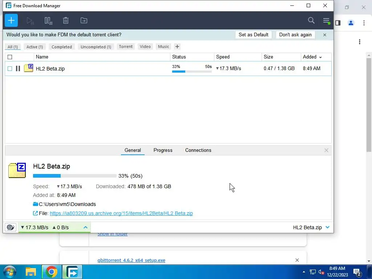The width and height of the screenshot is (372, 279).
Task: Show hidden tray icons
Action: 304,272
